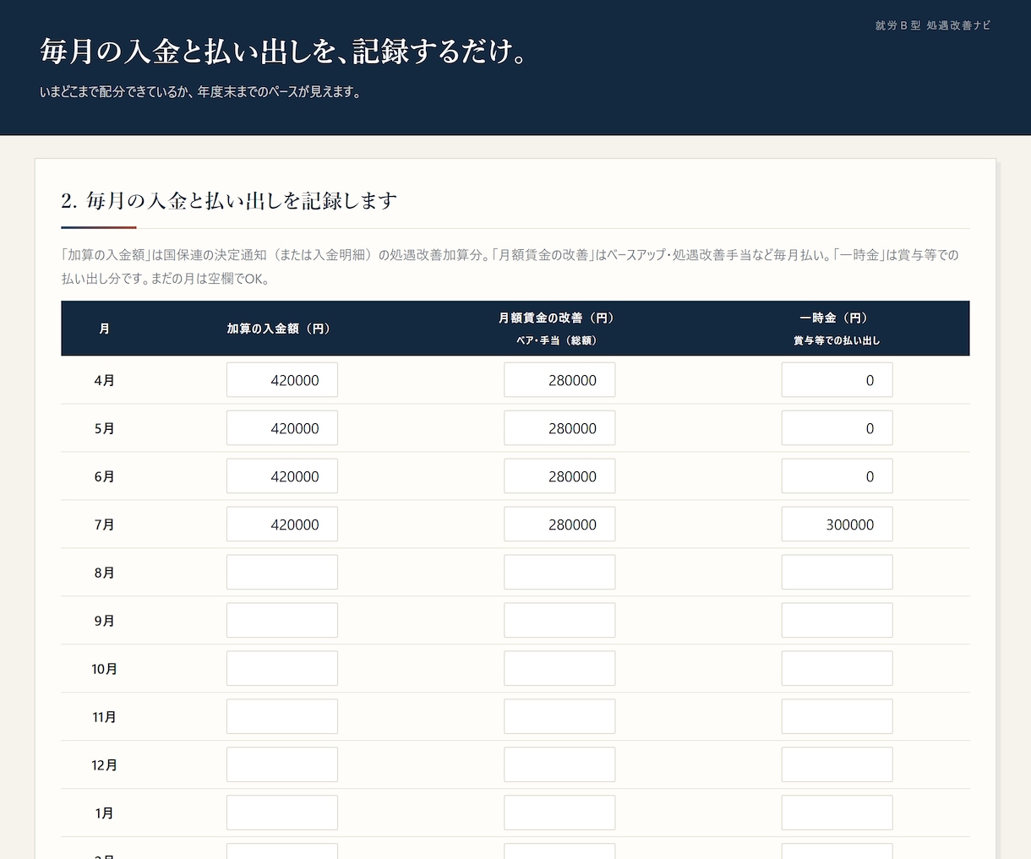Select the 12月 月額賃金の改善 field
The width and height of the screenshot is (1031, 859).
[x=559, y=765]
